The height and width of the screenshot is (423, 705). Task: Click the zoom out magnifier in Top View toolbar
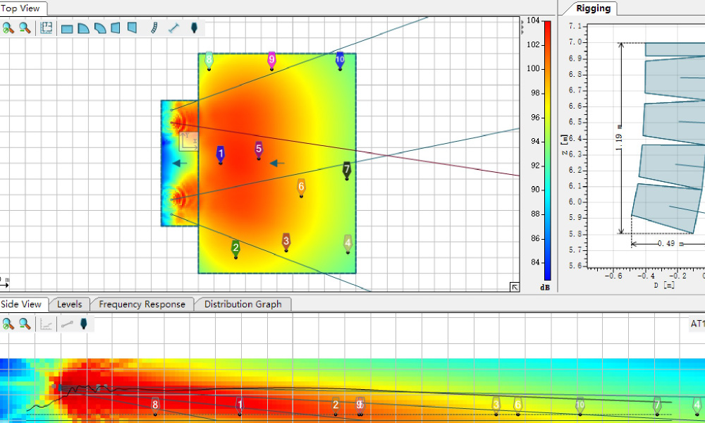pos(25,28)
